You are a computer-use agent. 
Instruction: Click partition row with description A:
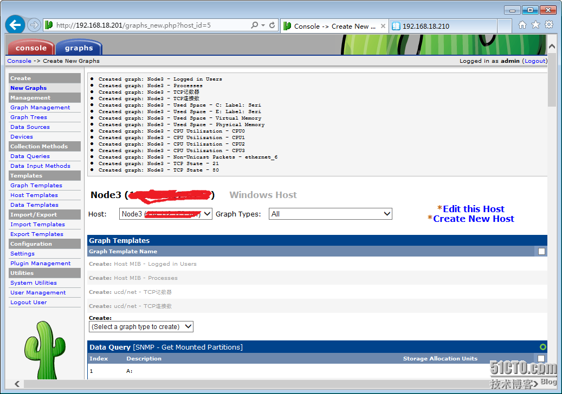(317, 371)
